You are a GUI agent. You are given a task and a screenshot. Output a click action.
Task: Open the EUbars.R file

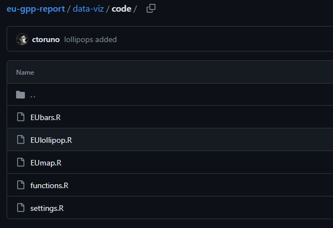pyautogui.click(x=45, y=117)
